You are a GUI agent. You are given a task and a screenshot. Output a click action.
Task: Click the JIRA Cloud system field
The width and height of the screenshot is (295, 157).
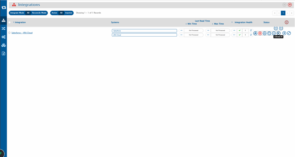pyautogui.click(x=144, y=35)
